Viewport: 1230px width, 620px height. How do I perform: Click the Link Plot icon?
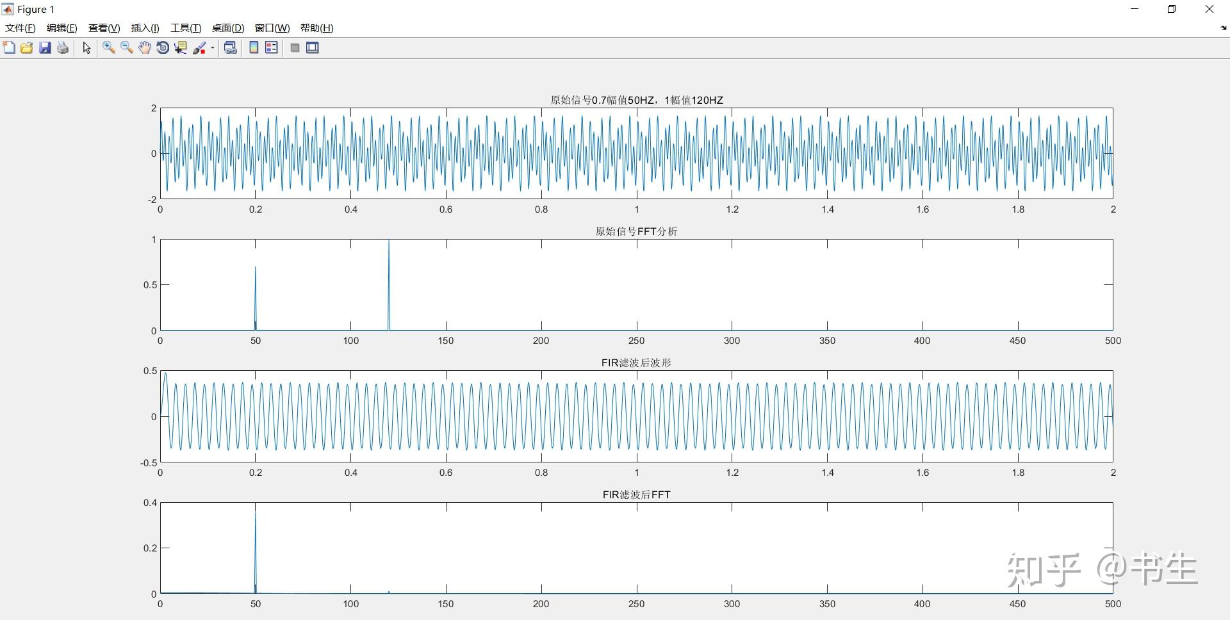[x=231, y=47]
